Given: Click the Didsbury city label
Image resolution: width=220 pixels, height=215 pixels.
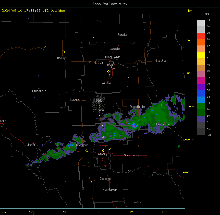Looking at the screenshot, I should point(98,110).
